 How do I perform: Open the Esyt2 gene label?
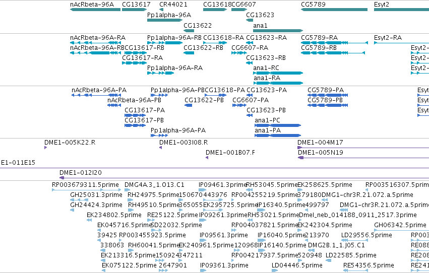click(x=382, y=5)
